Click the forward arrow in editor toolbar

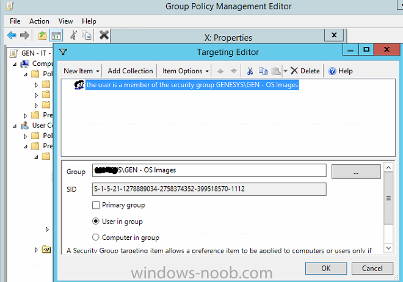[x=24, y=35]
